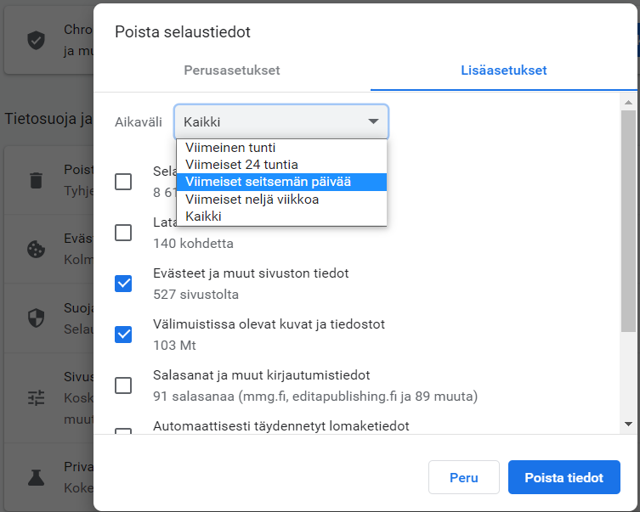Uncheck Välimuistissa olevat kuvat ja tiedostot
The image size is (640, 512).
(x=123, y=335)
